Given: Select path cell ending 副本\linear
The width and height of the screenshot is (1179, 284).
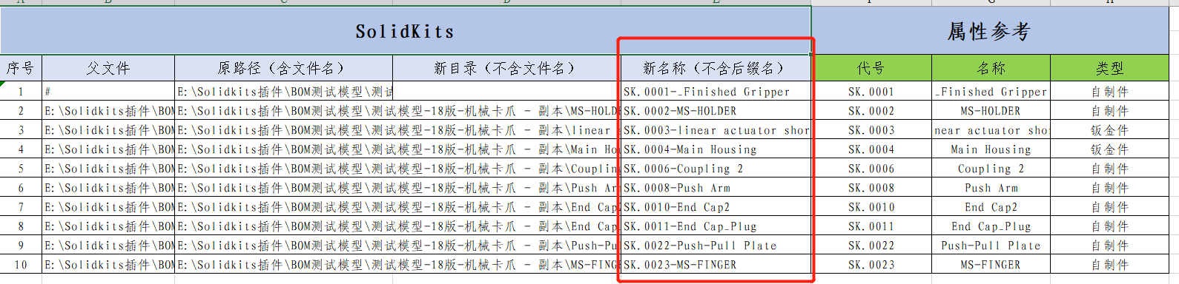Looking at the screenshot, I should coord(397,130).
